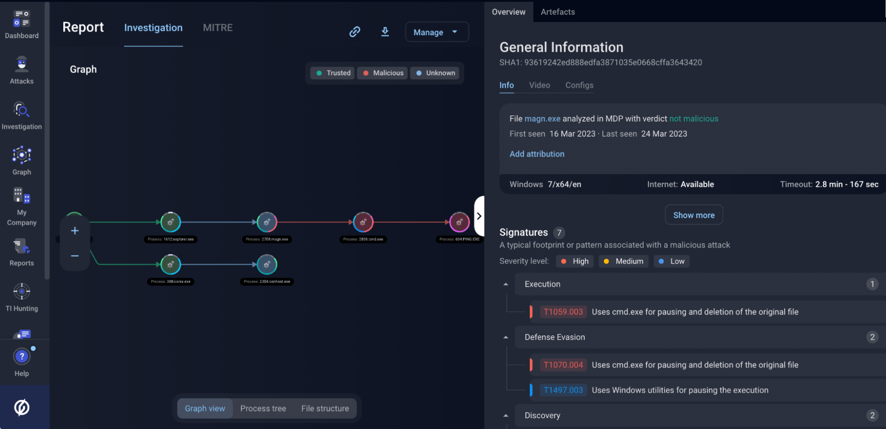Image resolution: width=886 pixels, height=429 pixels.
Task: Switch to Process tree view
Action: 263,408
